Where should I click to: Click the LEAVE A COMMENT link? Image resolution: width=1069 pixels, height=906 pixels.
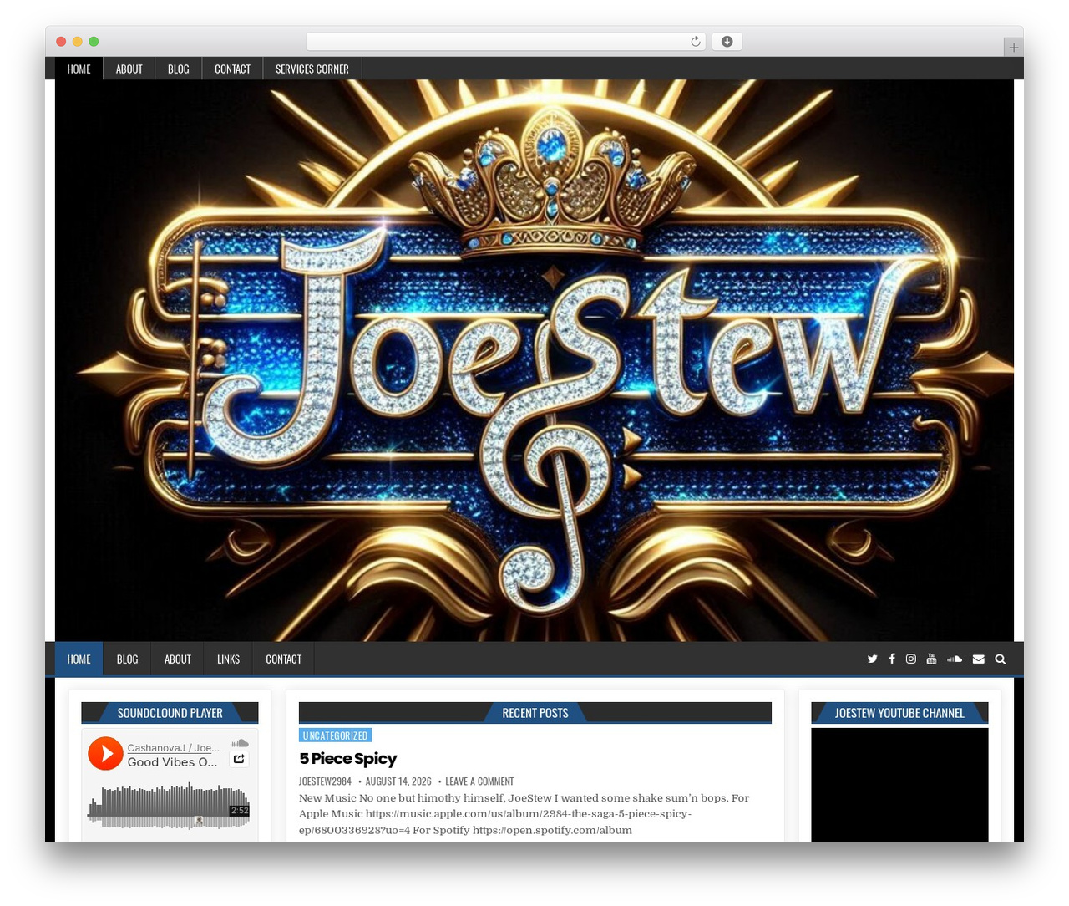pos(479,781)
